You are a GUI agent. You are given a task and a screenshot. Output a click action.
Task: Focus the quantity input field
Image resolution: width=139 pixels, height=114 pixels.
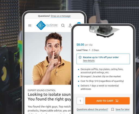point(80,101)
